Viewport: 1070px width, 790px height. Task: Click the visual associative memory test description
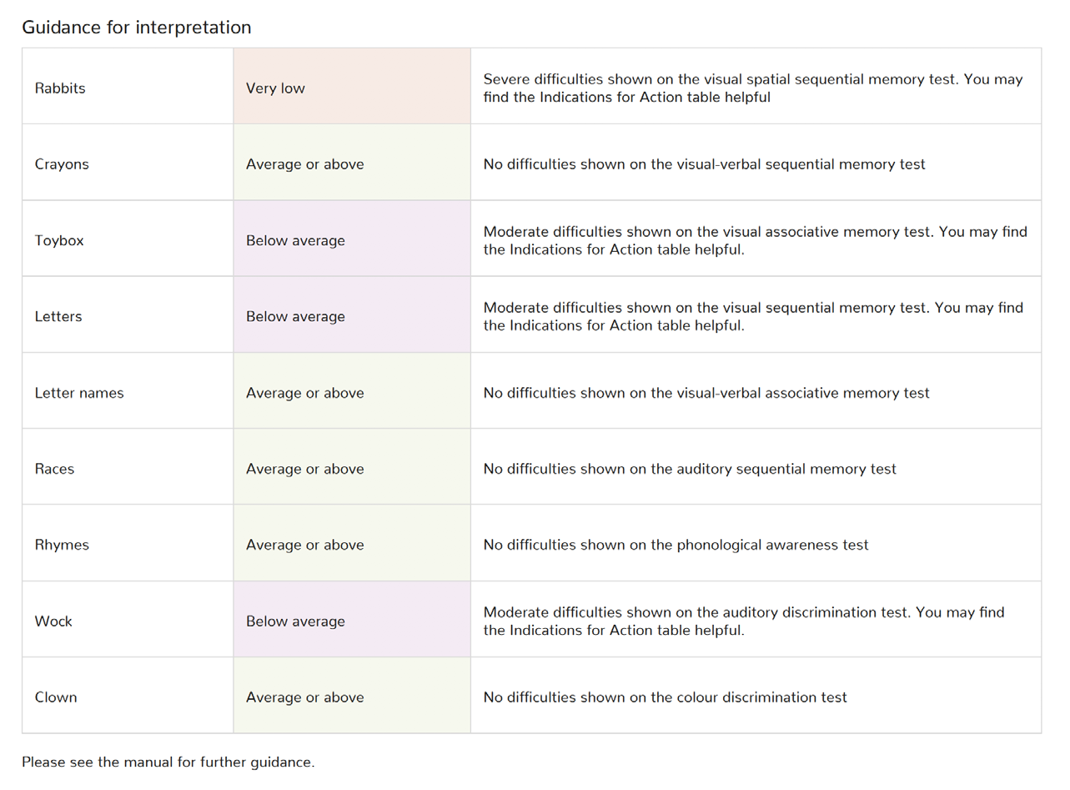(756, 239)
